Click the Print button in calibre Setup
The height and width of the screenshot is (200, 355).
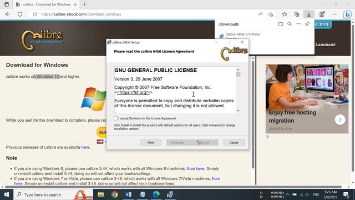(151, 143)
